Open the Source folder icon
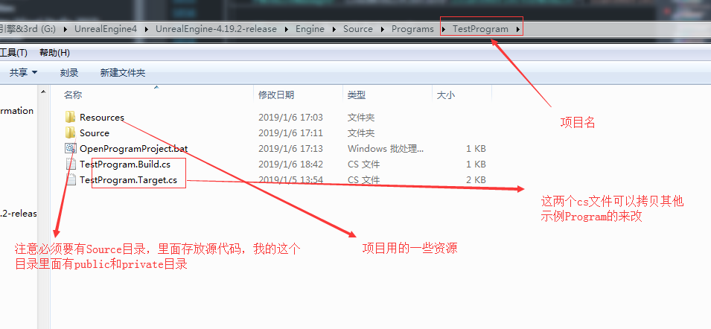 click(x=70, y=132)
